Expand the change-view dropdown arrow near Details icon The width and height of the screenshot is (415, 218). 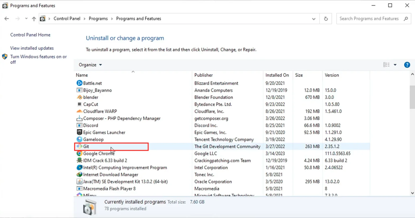pos(395,65)
